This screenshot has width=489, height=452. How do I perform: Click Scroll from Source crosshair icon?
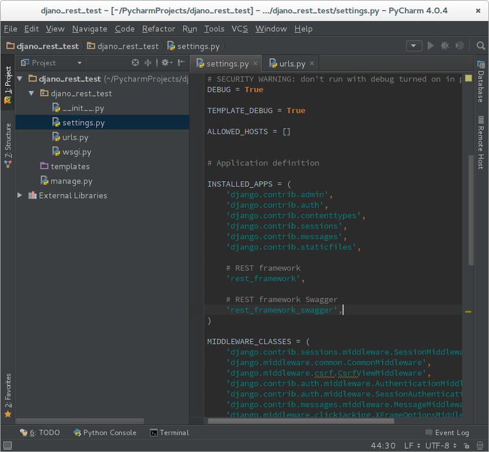pos(135,63)
